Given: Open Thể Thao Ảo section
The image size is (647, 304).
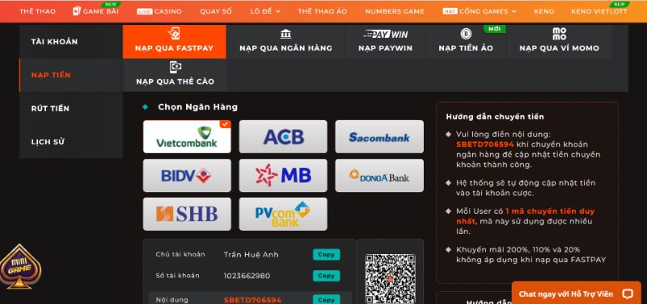Looking at the screenshot, I should tap(322, 11).
